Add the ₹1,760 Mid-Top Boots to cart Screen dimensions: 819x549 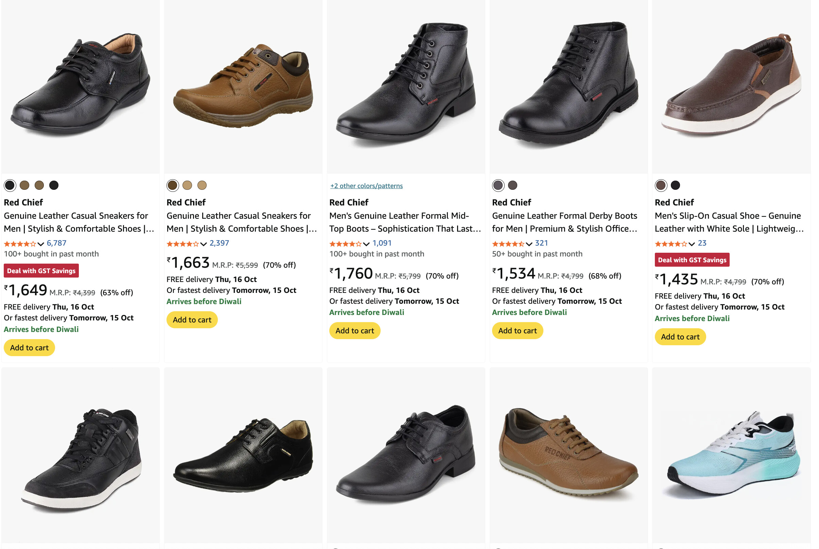pos(354,331)
